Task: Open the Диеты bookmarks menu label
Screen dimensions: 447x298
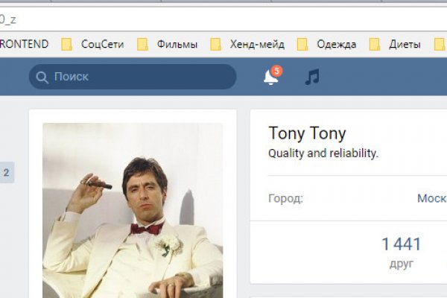Action: point(405,45)
